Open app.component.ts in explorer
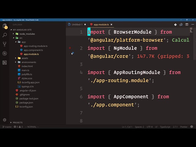The height and width of the screenshot is (147, 196). click(33, 50)
